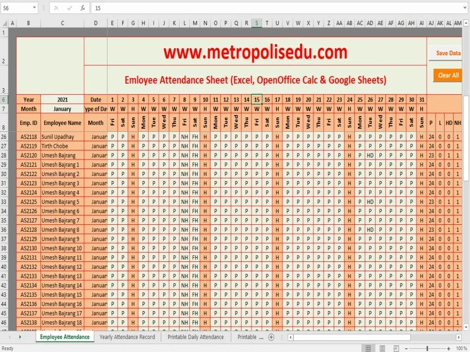Click the next sheet navigation arrow

[x=20, y=337]
